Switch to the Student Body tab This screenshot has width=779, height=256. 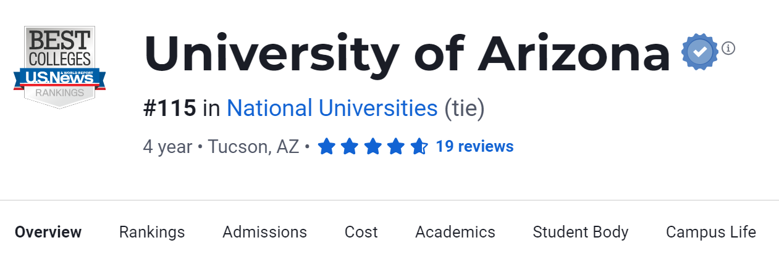(x=581, y=232)
